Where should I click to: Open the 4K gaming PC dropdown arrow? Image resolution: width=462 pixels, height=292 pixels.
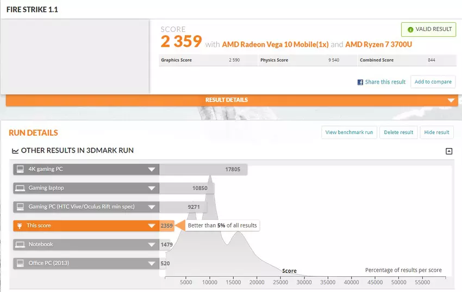(152, 170)
